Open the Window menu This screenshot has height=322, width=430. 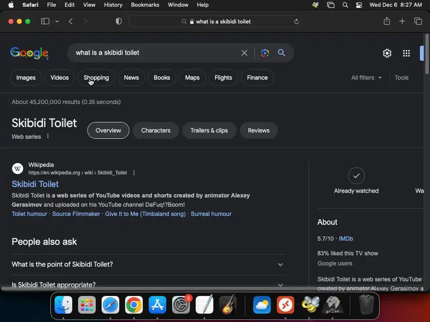(178, 5)
